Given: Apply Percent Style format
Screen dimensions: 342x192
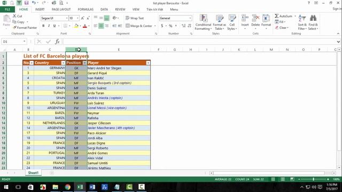Looking at the screenshot, I should tap(170, 26).
